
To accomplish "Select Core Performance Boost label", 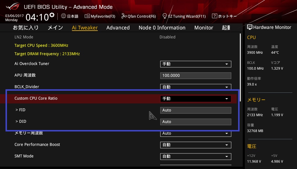I will [37, 144].
